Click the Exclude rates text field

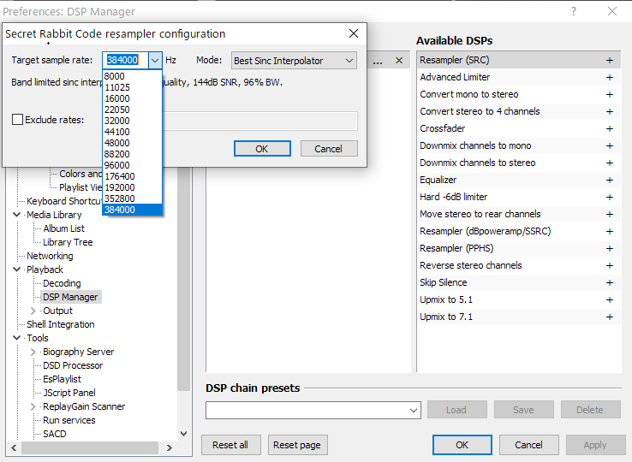pos(259,121)
